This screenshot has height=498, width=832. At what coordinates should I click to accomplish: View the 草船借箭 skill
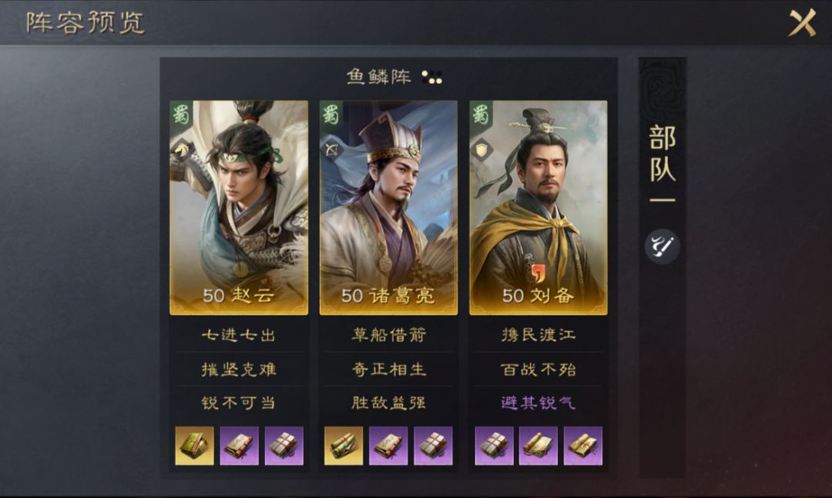389,335
